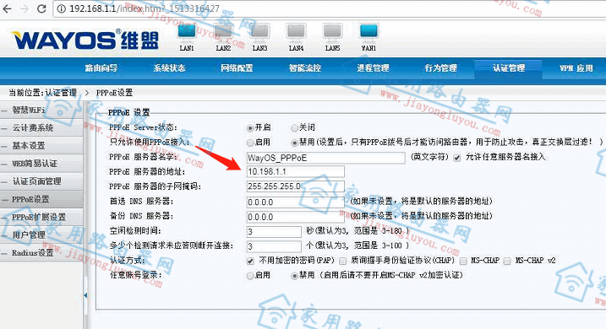This screenshot has height=329, width=606.
Task: Open the VPN 应用 menu
Action: pyautogui.click(x=576, y=68)
